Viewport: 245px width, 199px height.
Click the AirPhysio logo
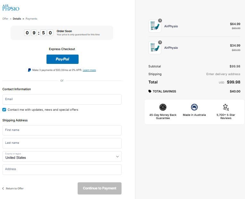pyautogui.click(x=11, y=8)
